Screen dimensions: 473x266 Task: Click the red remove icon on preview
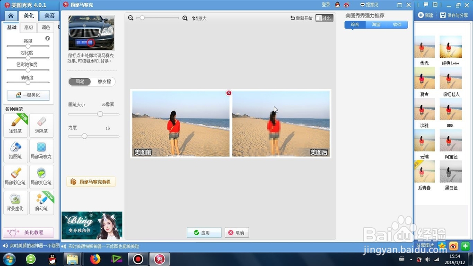228,93
